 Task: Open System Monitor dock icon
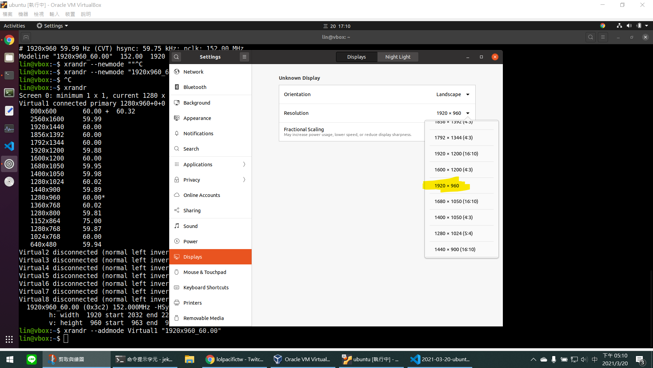point(9,128)
